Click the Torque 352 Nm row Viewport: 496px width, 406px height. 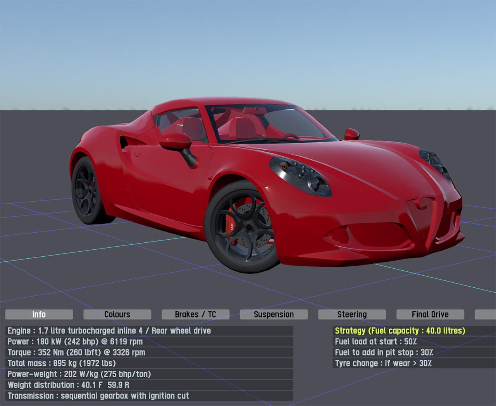point(149,352)
